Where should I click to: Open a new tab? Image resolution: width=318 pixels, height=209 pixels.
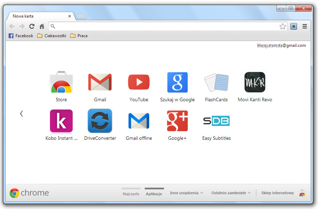[x=81, y=16]
